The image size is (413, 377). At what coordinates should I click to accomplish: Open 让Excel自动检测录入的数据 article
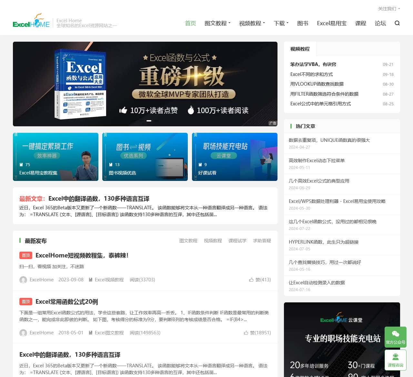[x=317, y=283]
